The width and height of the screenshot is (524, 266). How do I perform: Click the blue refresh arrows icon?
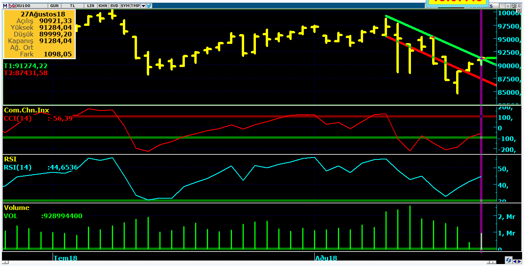(x=509, y=260)
